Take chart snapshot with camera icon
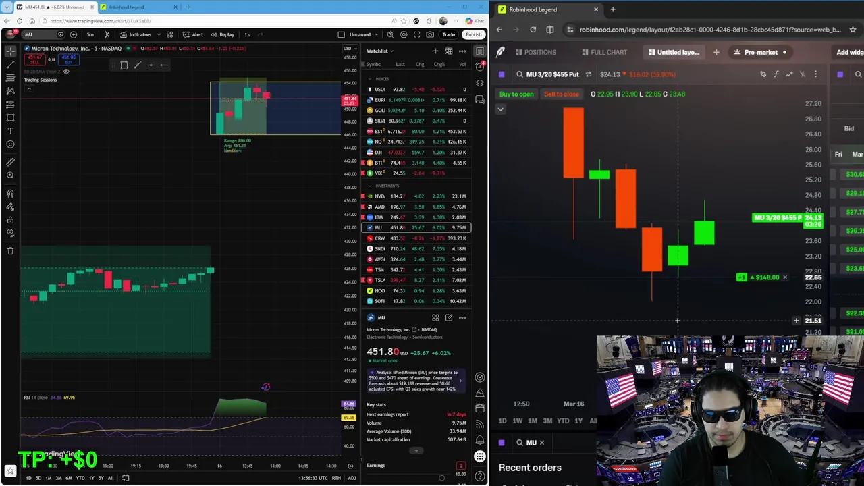 [431, 34]
